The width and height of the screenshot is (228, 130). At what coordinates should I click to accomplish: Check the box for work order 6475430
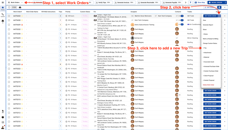(x=9, y=20)
